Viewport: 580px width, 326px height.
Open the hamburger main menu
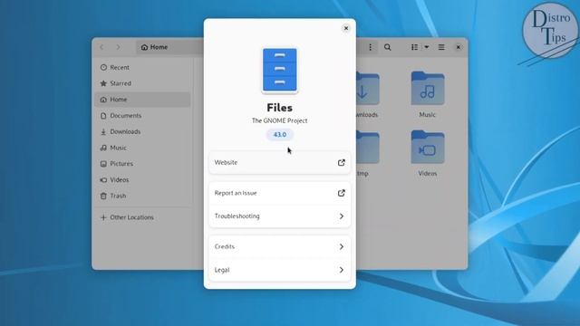point(441,47)
